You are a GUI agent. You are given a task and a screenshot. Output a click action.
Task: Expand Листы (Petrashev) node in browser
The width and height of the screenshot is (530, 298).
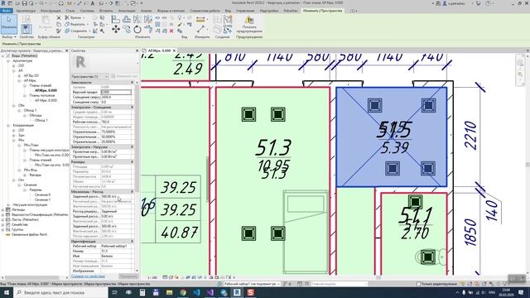click(2, 219)
